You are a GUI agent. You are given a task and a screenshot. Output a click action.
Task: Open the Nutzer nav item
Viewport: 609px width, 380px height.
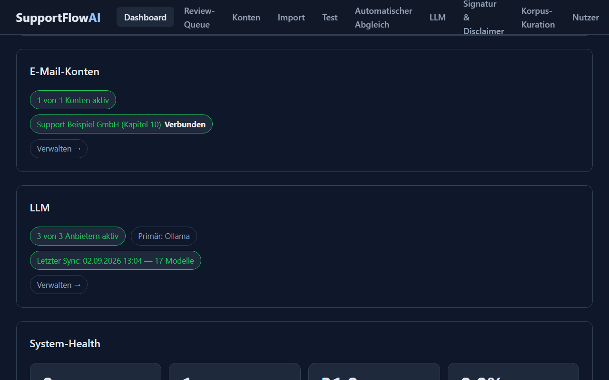tap(586, 18)
